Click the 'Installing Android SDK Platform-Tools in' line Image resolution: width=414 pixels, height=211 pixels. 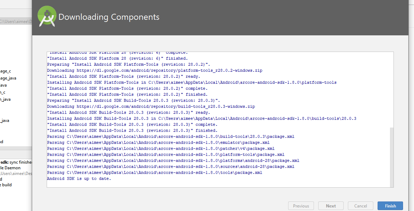192,82
